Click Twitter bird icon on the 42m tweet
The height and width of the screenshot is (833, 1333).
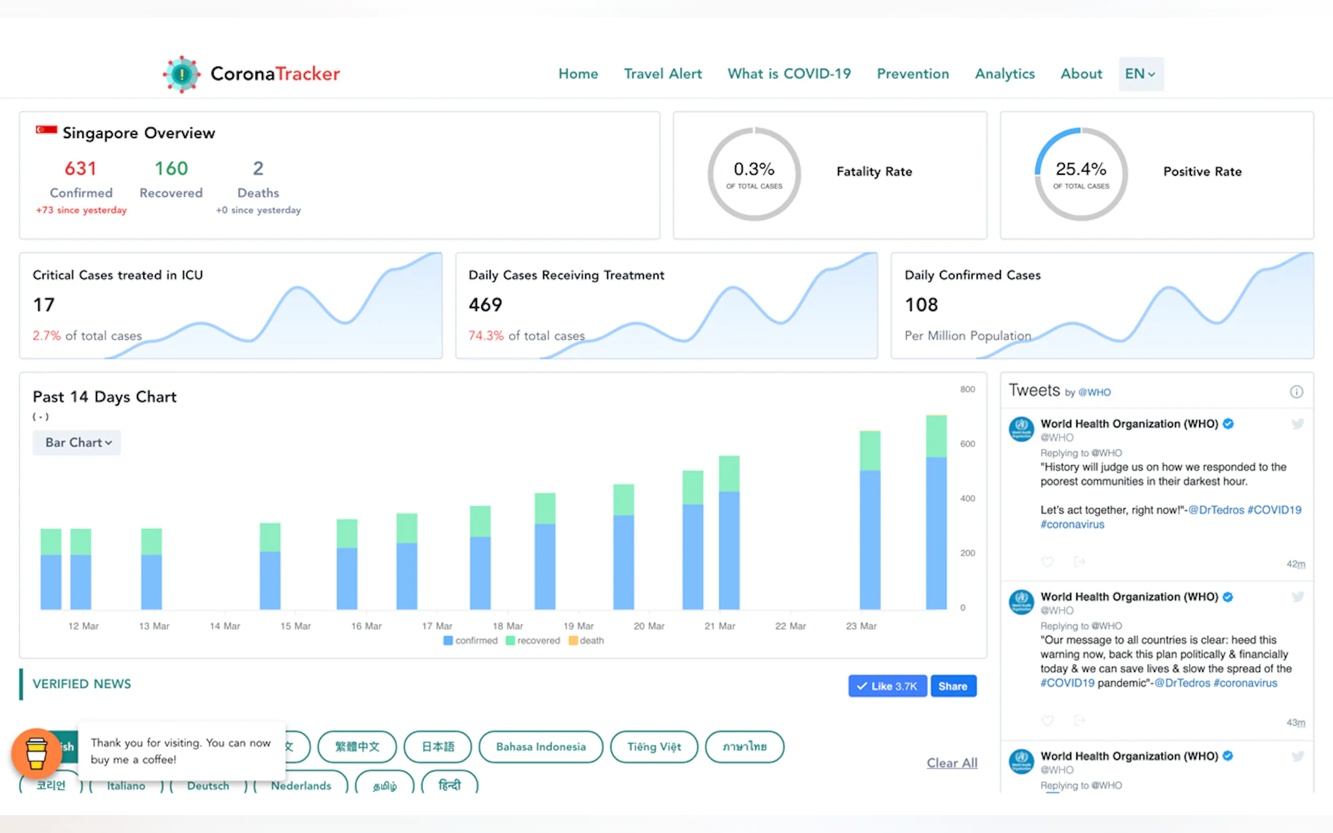pyautogui.click(x=1298, y=424)
